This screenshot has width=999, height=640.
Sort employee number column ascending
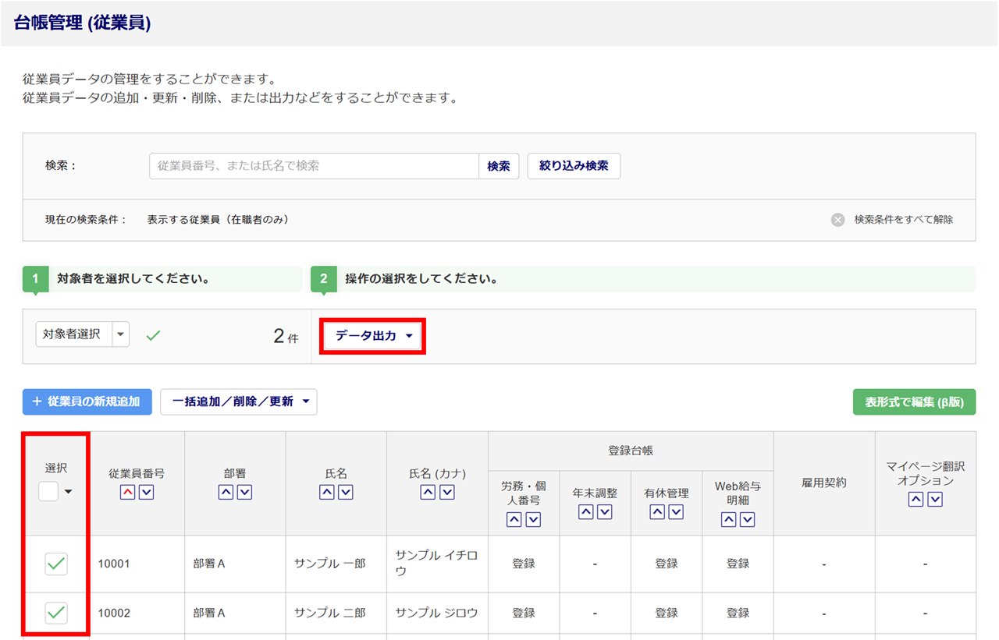(127, 492)
